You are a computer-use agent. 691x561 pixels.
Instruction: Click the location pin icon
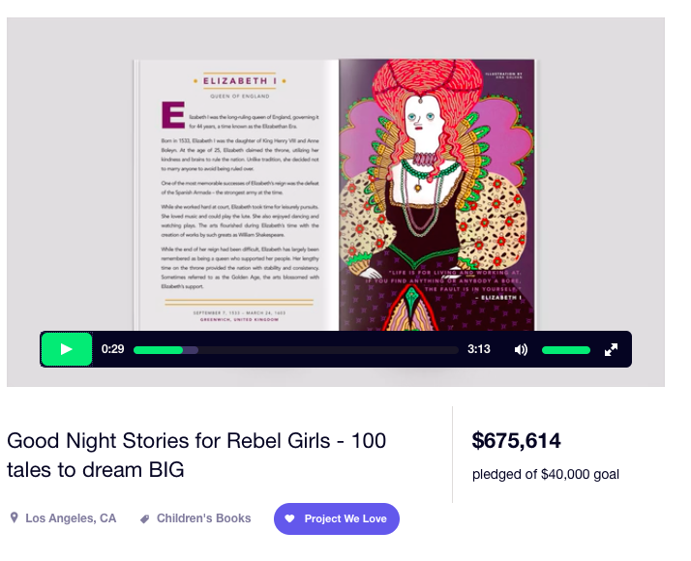tap(15, 517)
